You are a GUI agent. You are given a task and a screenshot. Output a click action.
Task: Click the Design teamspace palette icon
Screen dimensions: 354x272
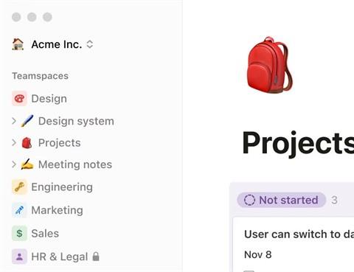pyautogui.click(x=19, y=99)
